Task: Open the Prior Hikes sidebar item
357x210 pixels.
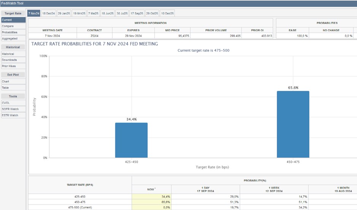Action: click(13, 66)
